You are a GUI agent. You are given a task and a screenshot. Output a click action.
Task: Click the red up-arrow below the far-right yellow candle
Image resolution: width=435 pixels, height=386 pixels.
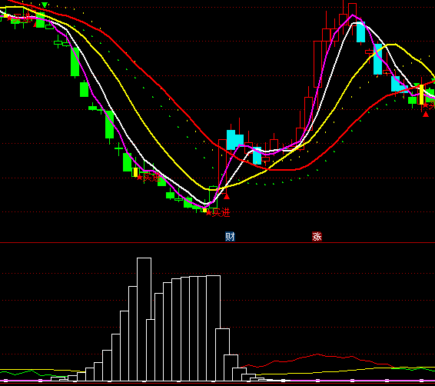click(x=426, y=114)
